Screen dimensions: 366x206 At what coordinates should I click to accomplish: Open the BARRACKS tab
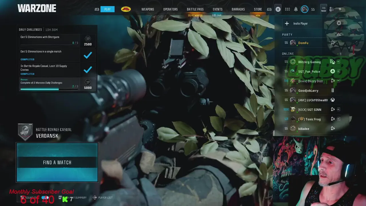pyautogui.click(x=238, y=9)
